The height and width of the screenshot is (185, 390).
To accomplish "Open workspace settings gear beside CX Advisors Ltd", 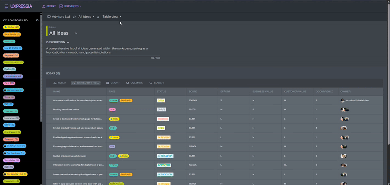I will click(x=37, y=20).
